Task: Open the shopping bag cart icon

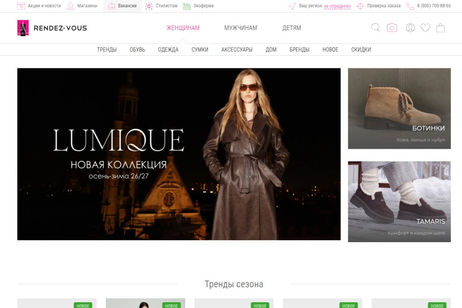Action: pos(440,28)
